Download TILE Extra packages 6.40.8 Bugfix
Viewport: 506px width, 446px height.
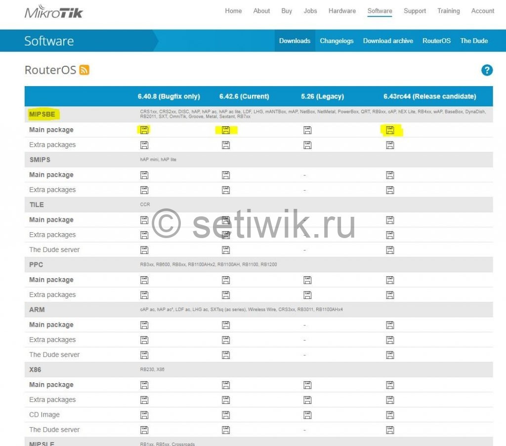tap(144, 235)
